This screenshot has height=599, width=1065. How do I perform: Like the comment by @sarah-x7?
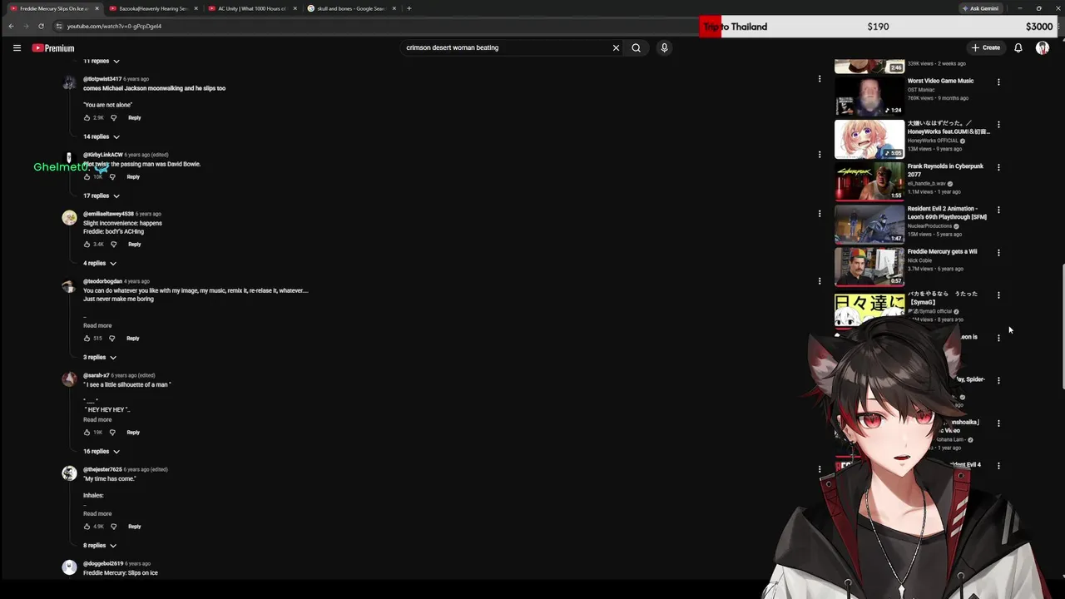coord(87,432)
